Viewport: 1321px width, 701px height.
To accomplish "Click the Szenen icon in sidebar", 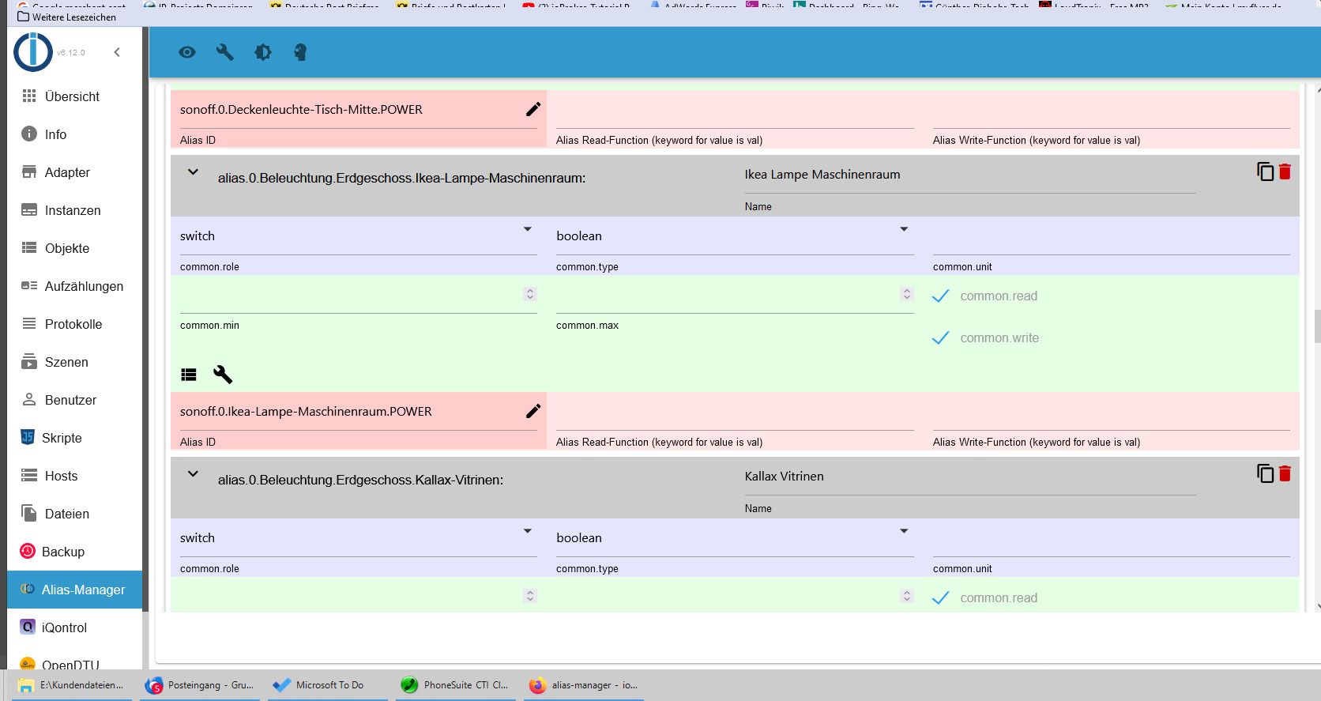I will tap(29, 362).
